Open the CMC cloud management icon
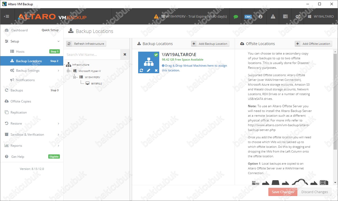338x201 pixels. tap(248, 17)
